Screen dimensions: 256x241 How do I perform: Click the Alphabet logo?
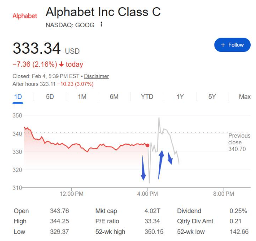click(x=25, y=16)
